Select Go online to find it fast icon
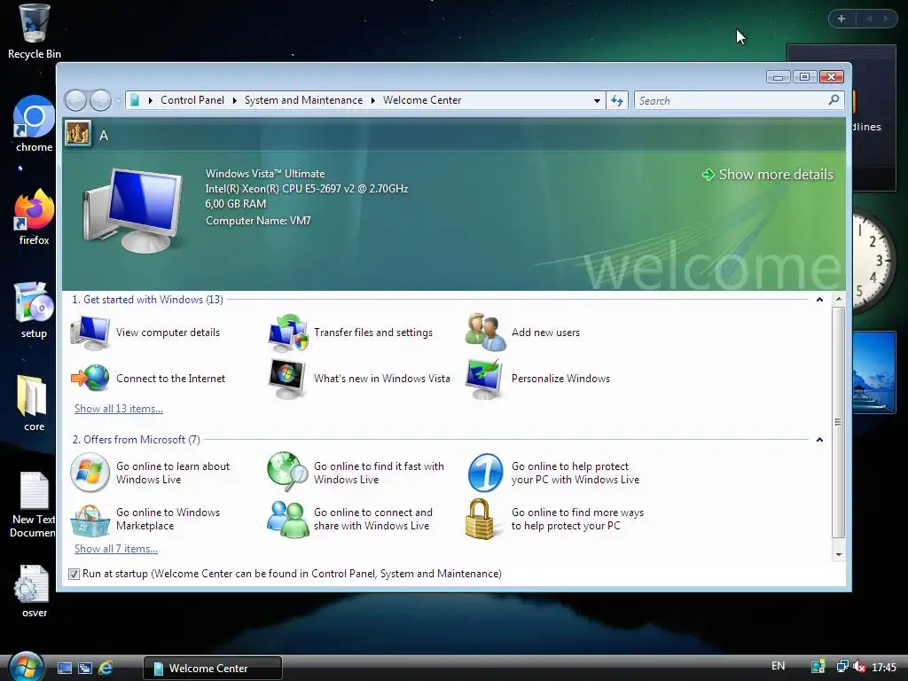 (287, 472)
